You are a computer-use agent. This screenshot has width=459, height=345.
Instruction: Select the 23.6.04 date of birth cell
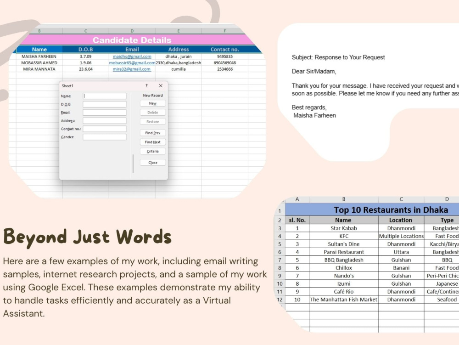pyautogui.click(x=85, y=69)
